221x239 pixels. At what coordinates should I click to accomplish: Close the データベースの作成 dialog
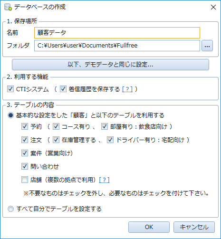(213, 7)
